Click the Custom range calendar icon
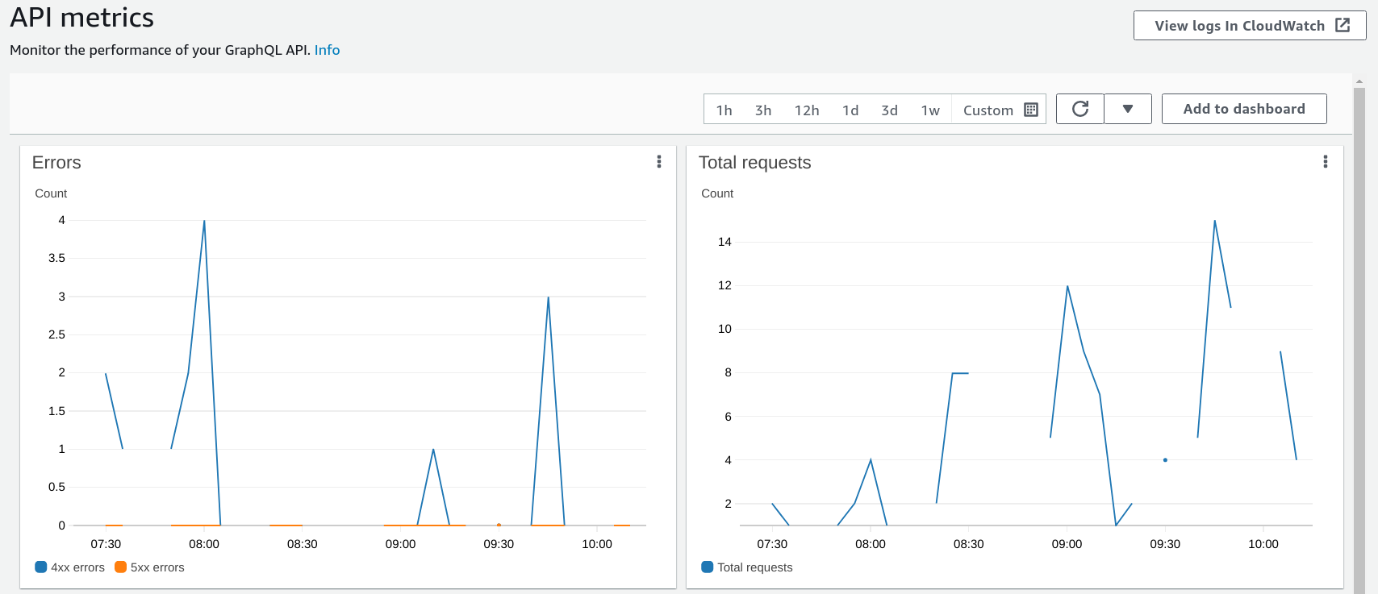The height and width of the screenshot is (594, 1378). click(x=1030, y=110)
